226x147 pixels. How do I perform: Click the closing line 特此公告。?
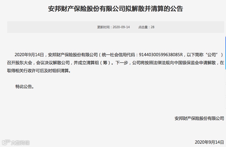click(25, 86)
